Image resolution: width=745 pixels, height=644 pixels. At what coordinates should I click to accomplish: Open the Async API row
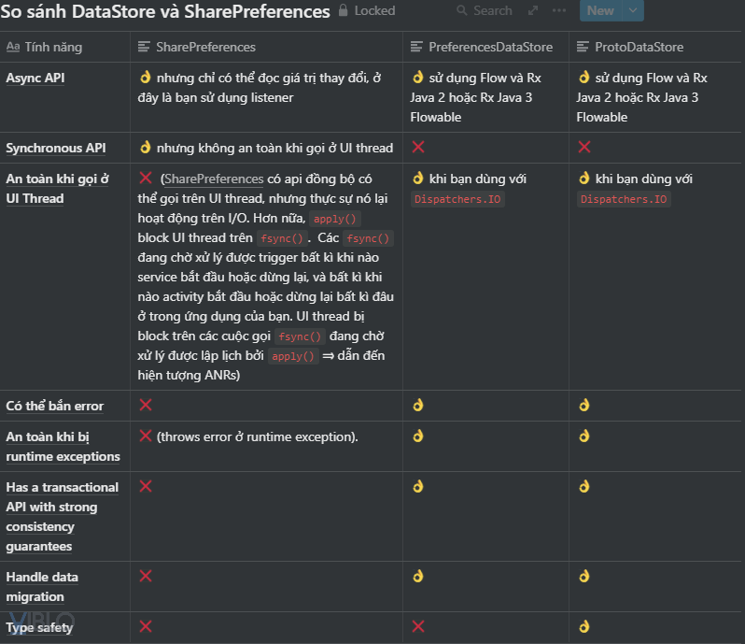pos(35,79)
